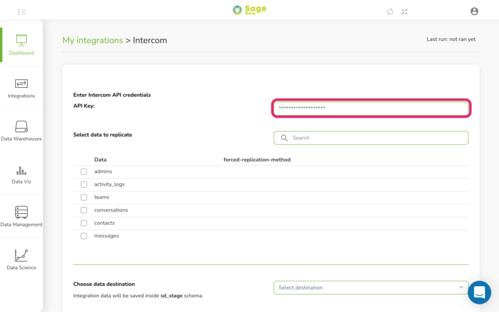499x312 pixels.
Task: Click the Data column header
Action: pyautogui.click(x=100, y=159)
